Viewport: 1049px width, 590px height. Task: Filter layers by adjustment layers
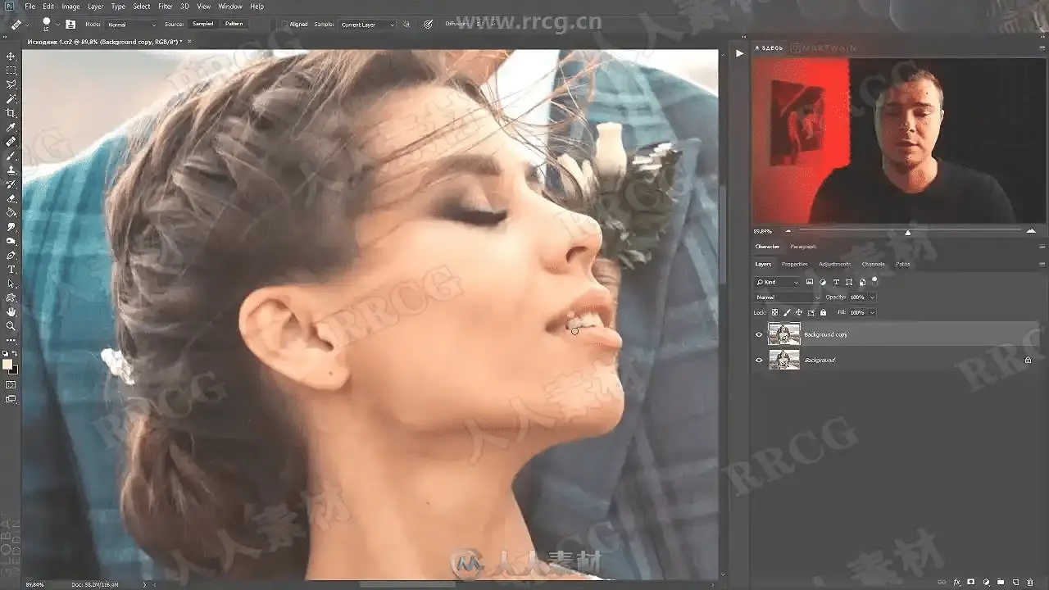coord(823,282)
